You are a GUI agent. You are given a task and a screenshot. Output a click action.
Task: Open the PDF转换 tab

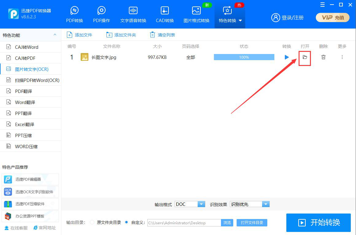pos(75,14)
